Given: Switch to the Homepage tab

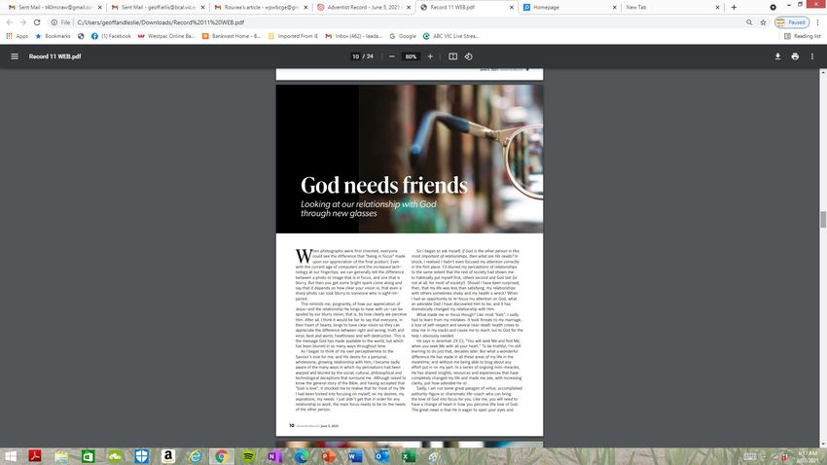Looking at the screenshot, I should [568, 8].
